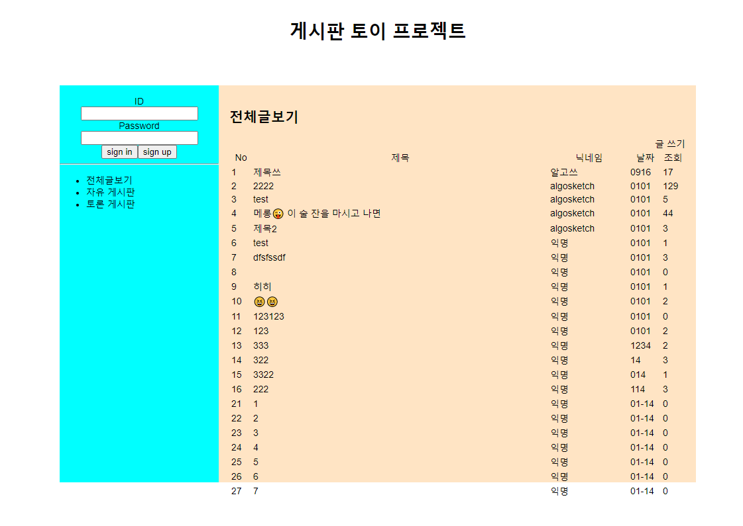Click date 114 in row 16

(x=638, y=389)
